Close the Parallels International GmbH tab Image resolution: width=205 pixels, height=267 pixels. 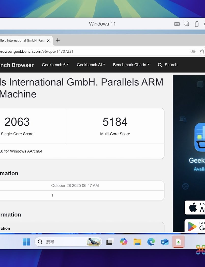(x=48, y=40)
